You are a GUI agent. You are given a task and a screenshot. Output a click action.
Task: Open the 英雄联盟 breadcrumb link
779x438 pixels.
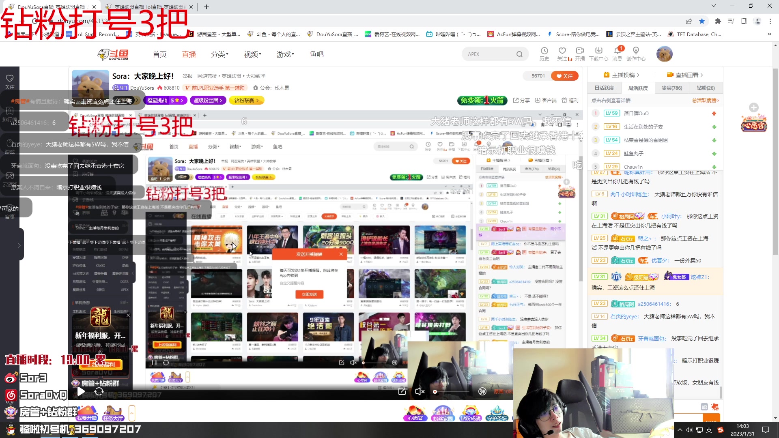pos(231,76)
